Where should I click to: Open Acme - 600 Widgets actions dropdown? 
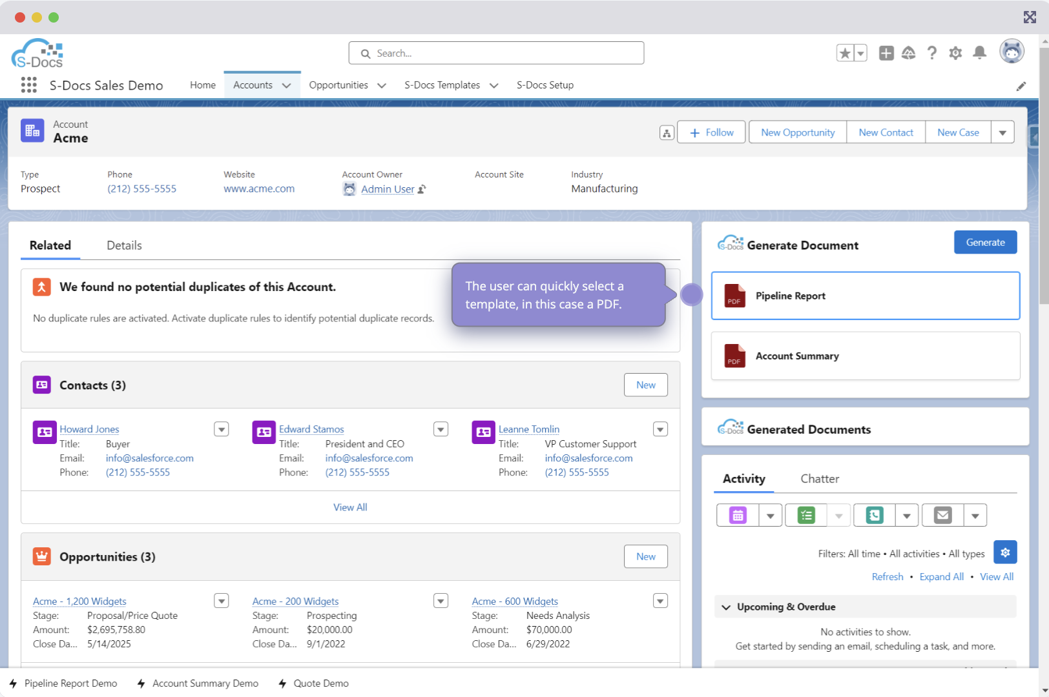[660, 601]
